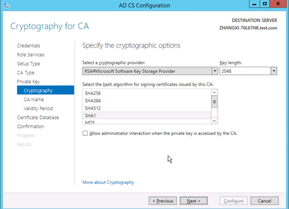The width and height of the screenshot is (289, 209).
Task: Go to the CA Name step
Action: pyautogui.click(x=34, y=99)
